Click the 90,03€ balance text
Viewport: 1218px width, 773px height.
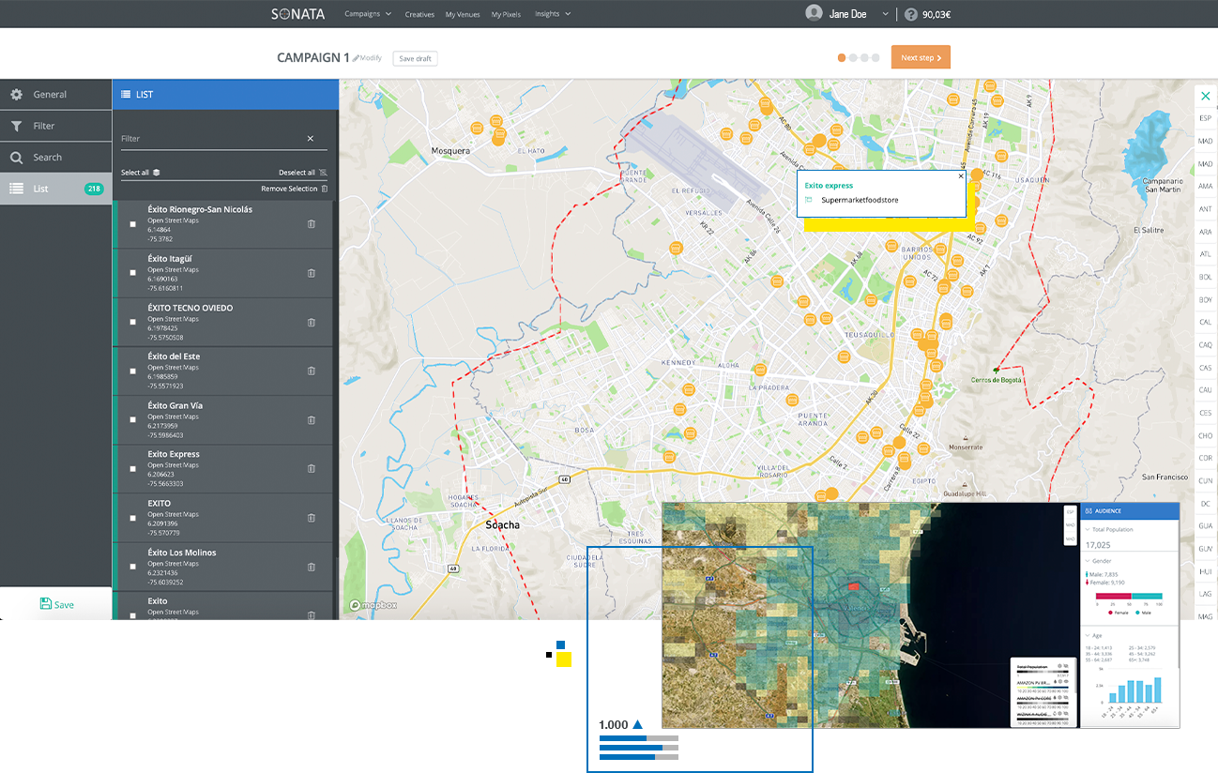point(936,14)
